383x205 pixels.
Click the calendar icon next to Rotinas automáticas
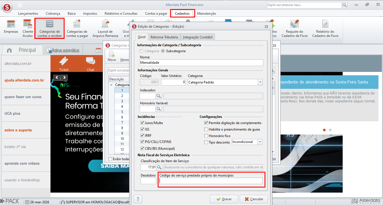(98, 50)
